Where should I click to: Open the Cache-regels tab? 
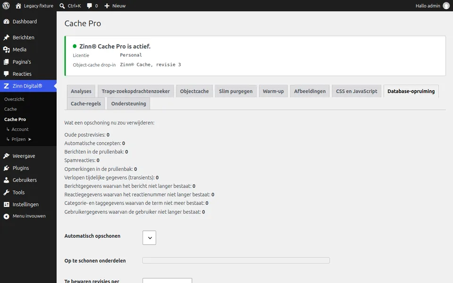(86, 104)
